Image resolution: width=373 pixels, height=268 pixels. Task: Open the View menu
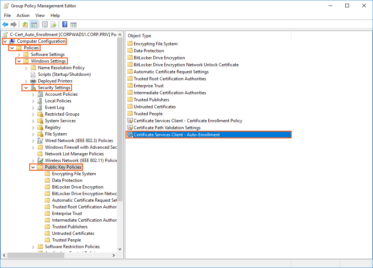click(x=40, y=15)
